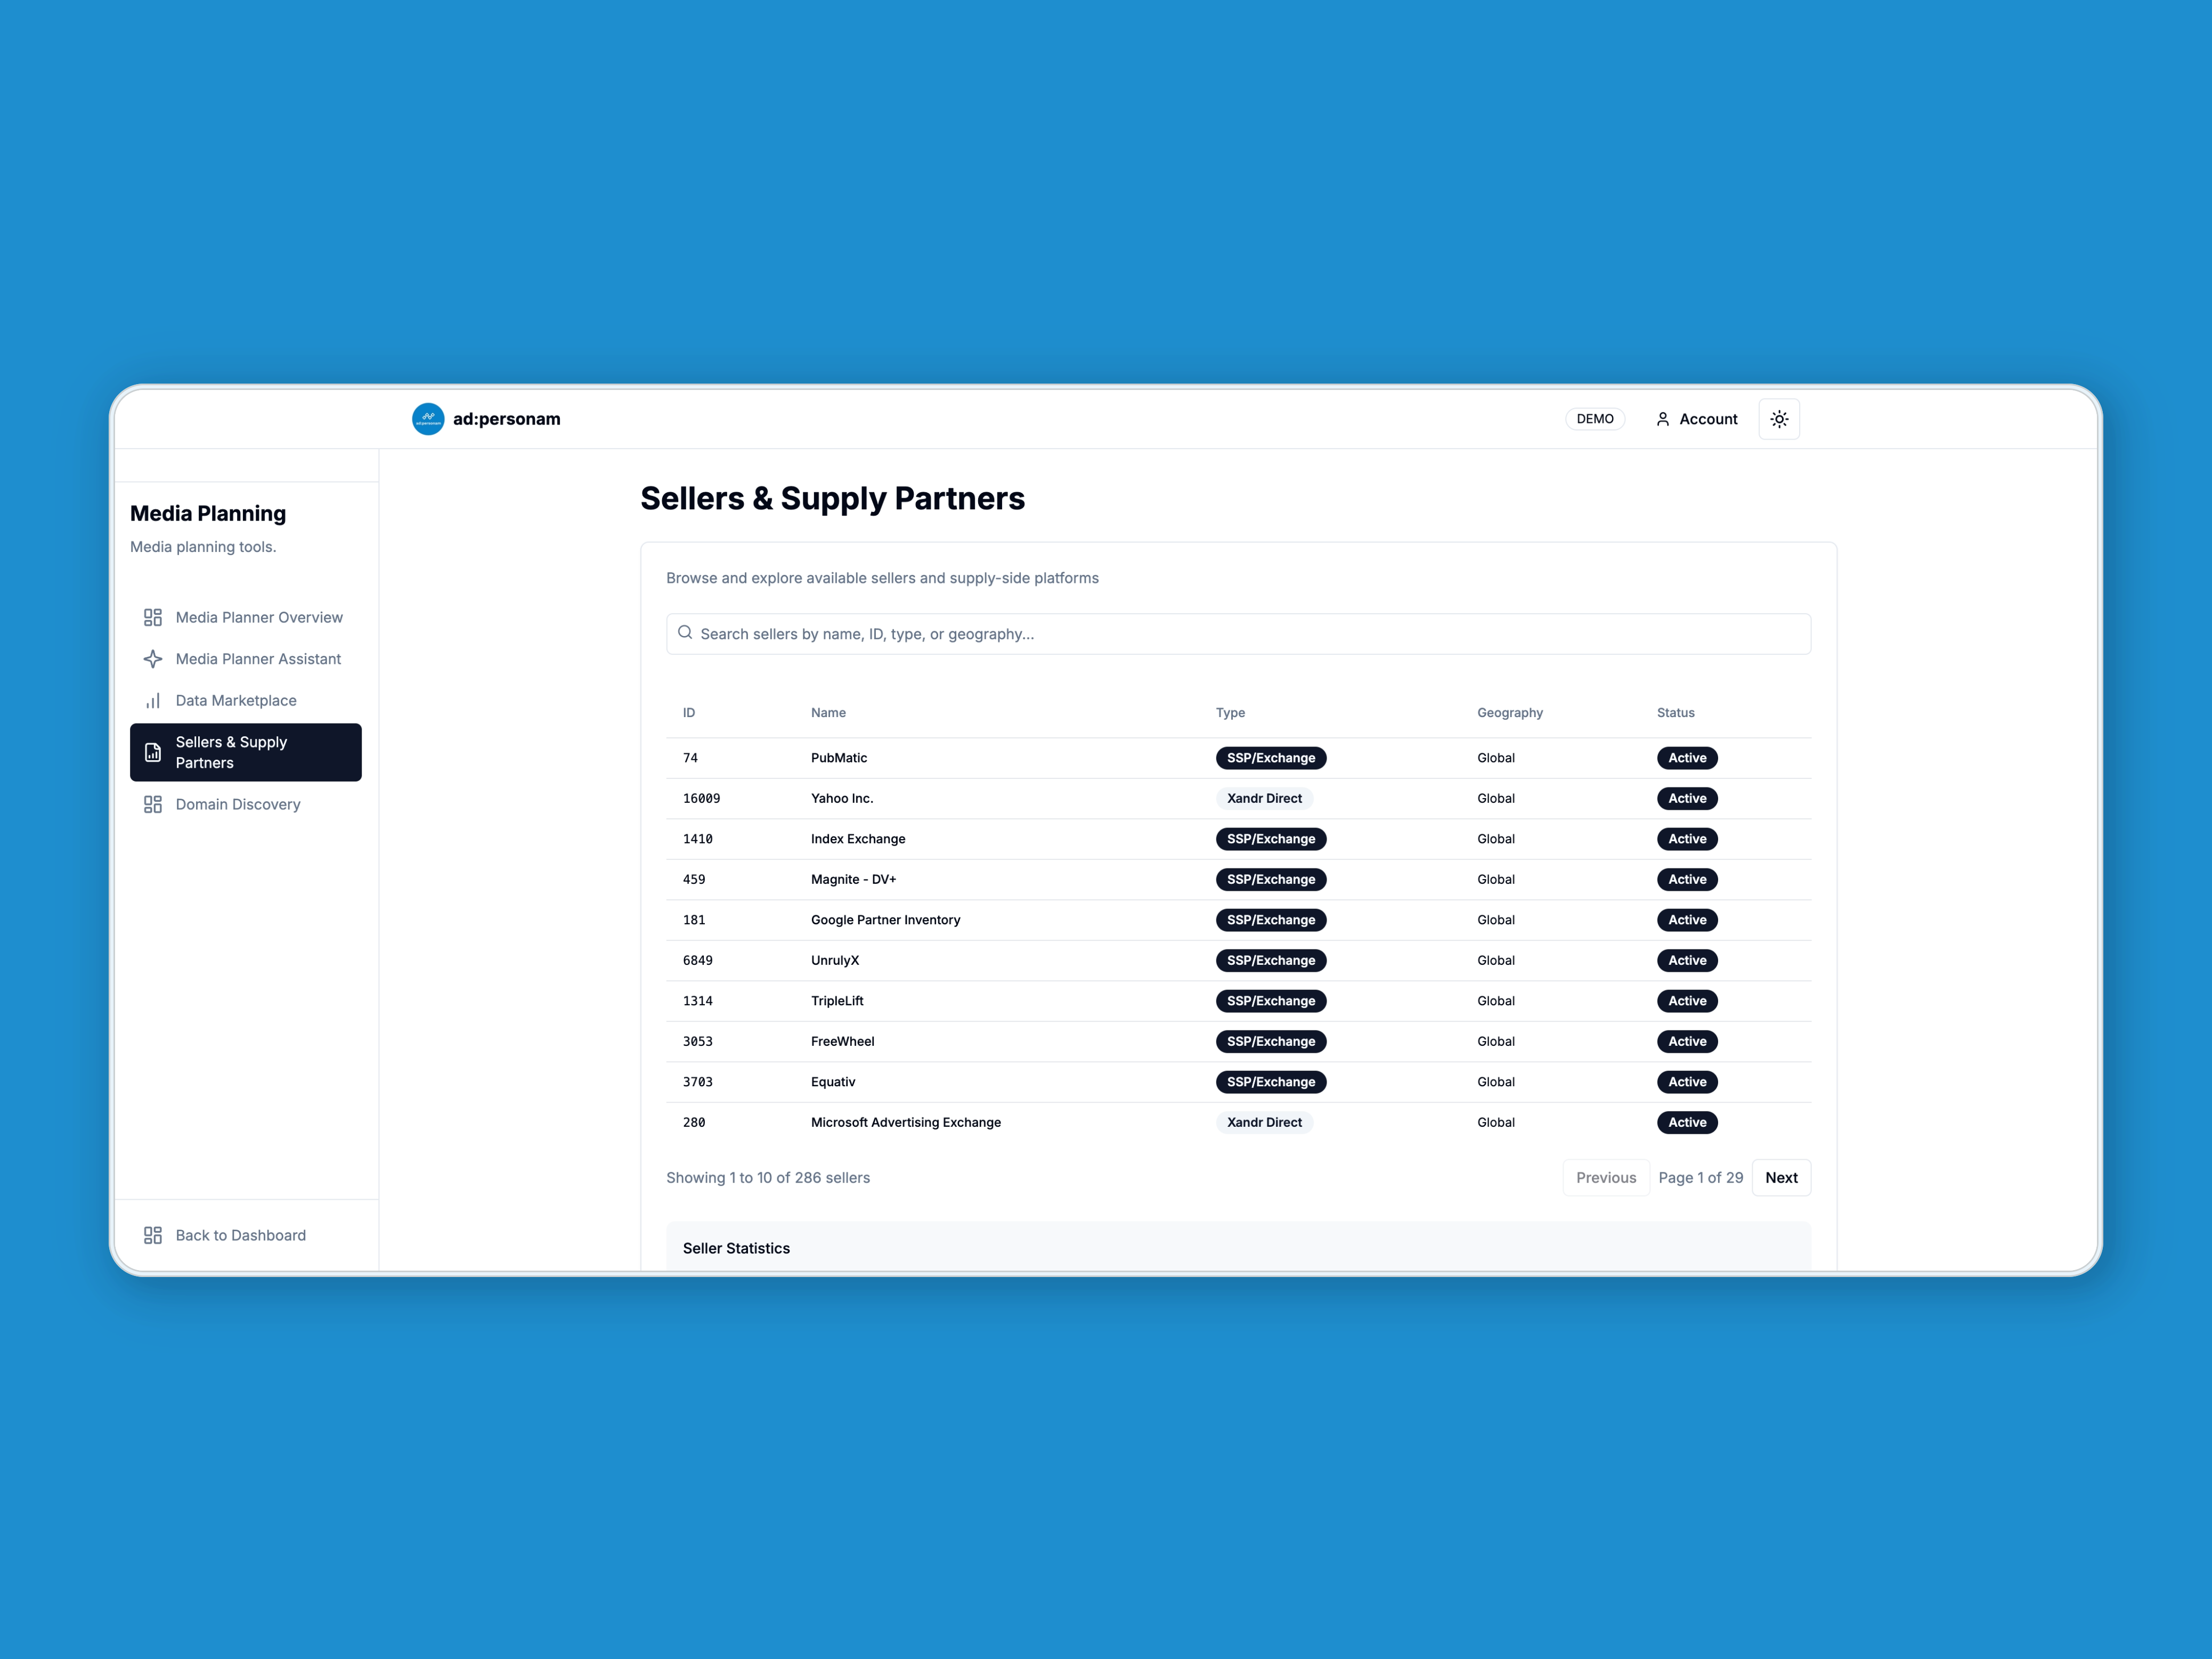Click the ID column header
This screenshot has height=1659, width=2212.
point(689,713)
